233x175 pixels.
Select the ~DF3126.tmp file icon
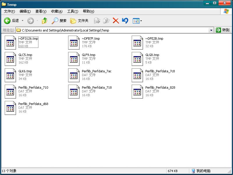(x=10, y=43)
